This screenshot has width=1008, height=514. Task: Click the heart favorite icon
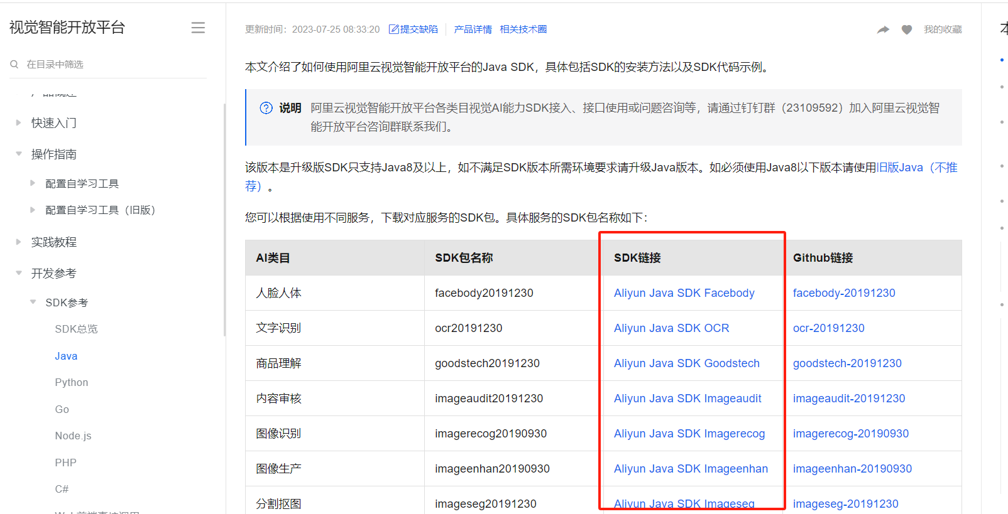907,29
